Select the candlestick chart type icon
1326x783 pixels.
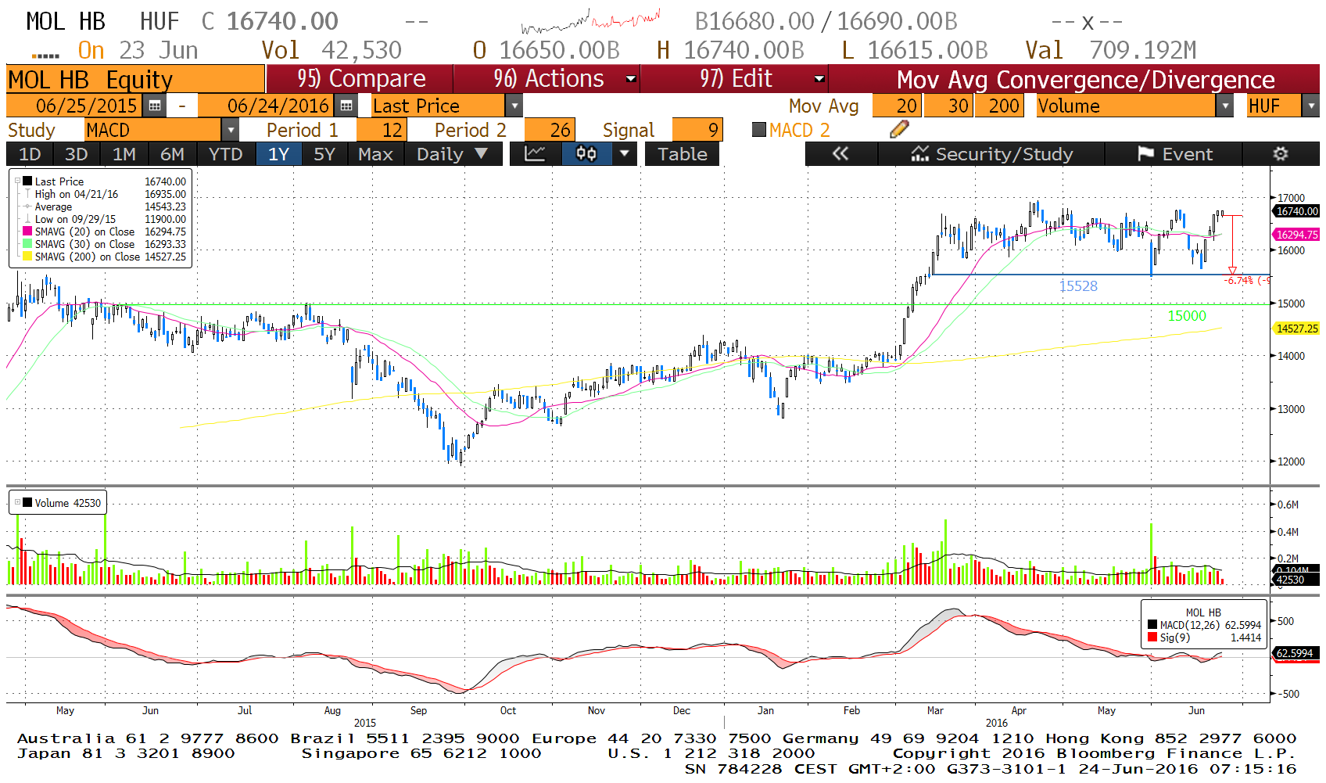pos(586,154)
